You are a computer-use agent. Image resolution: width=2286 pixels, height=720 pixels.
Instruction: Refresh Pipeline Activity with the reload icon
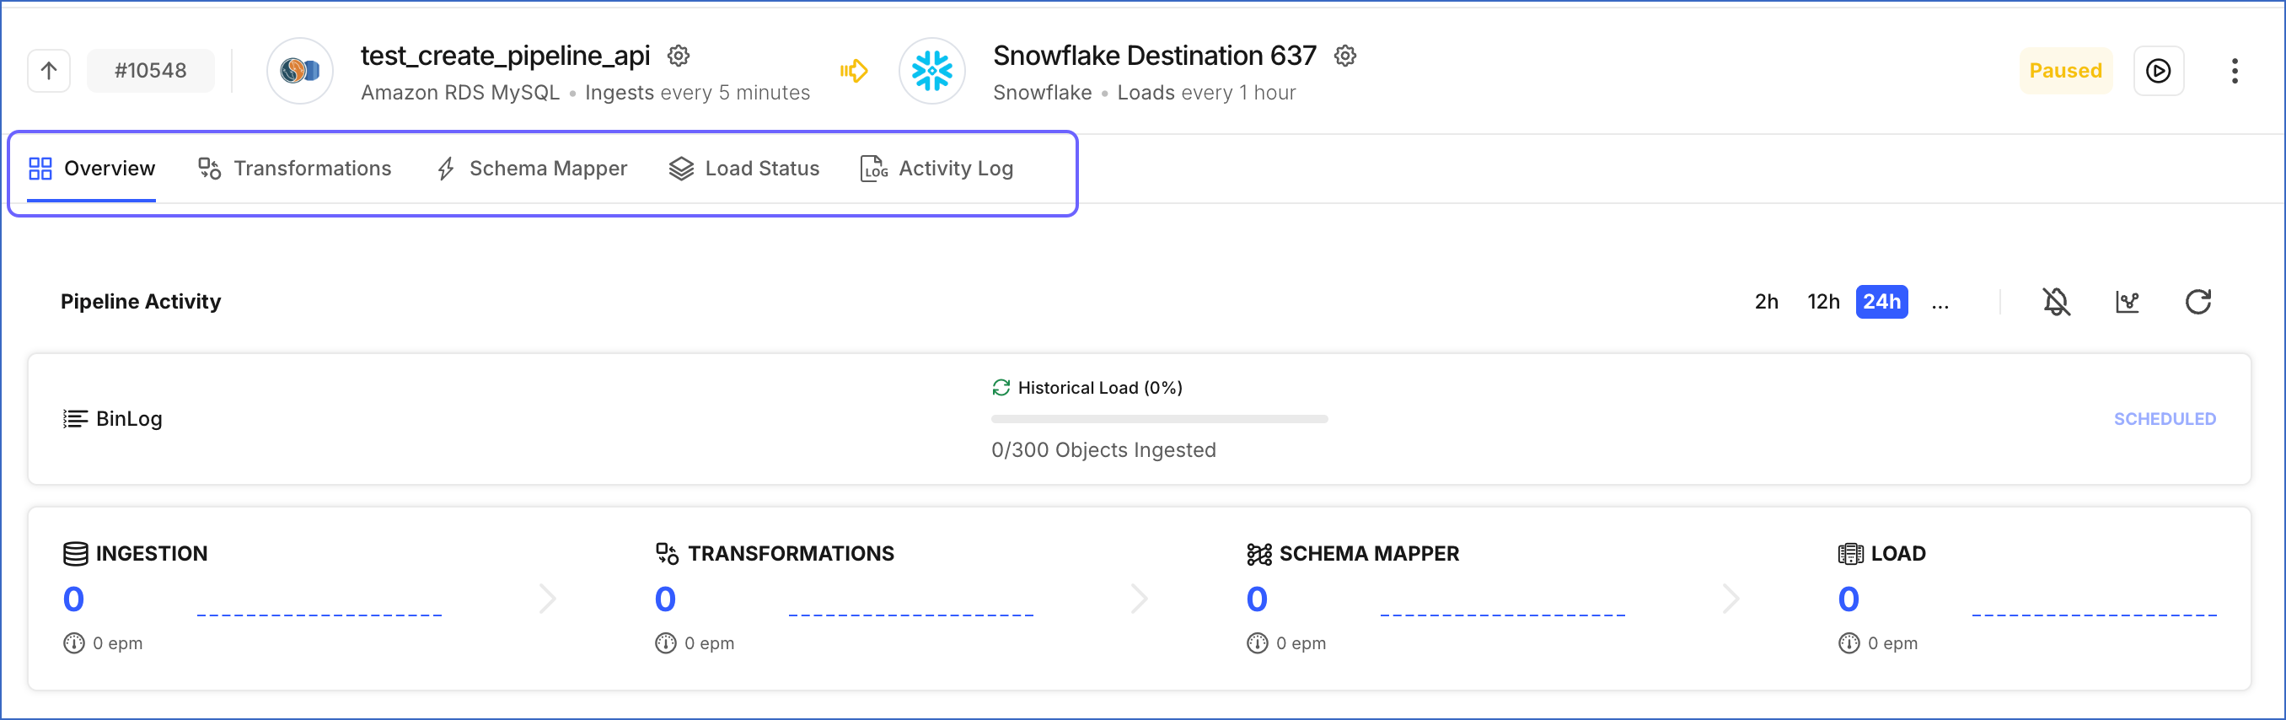(2198, 302)
